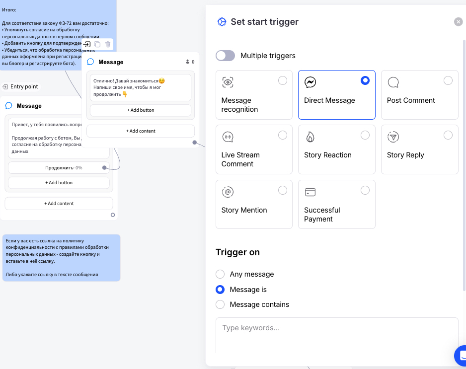
Task: Select the Any message radio option
Action: tap(220, 274)
